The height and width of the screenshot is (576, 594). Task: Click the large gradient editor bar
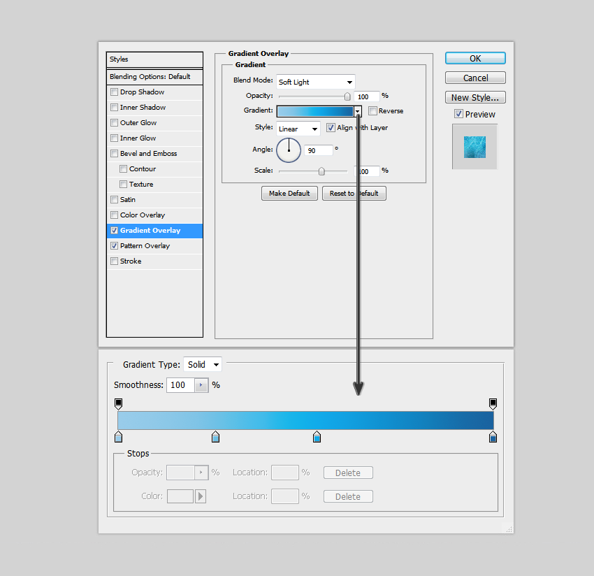click(x=305, y=420)
